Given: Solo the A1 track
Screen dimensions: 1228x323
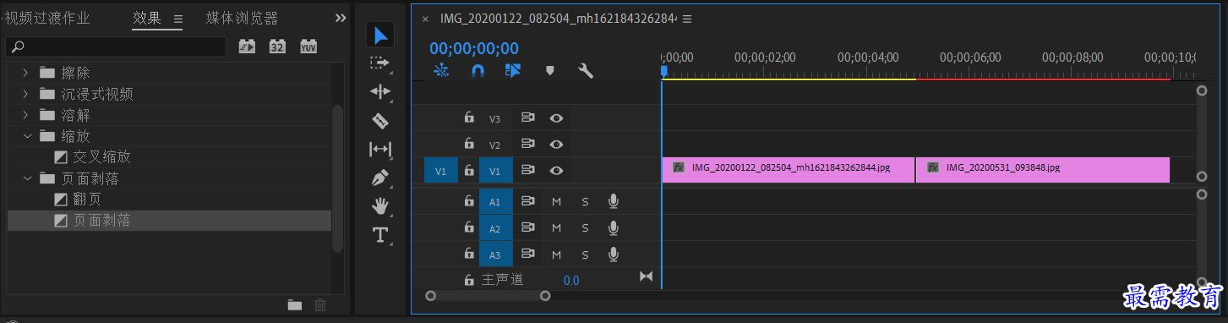Looking at the screenshot, I should pyautogui.click(x=585, y=202).
